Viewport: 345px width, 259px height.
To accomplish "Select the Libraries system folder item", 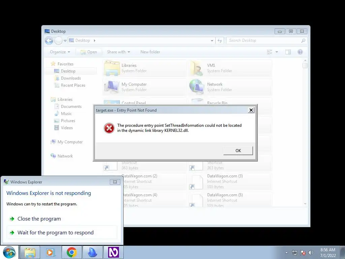I will click(x=144, y=68).
